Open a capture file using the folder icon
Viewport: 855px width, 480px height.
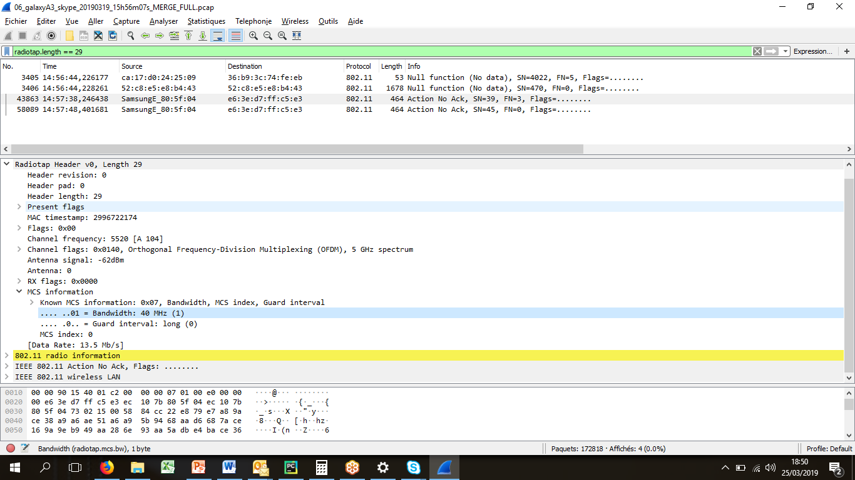coord(69,35)
